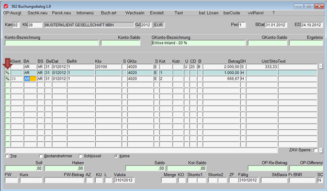Open the Sachk.neu menu
Image resolution: width=327 pixels, height=191 pixels.
[x=37, y=13]
